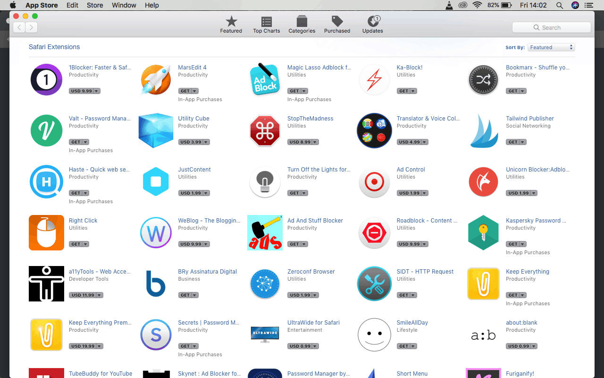Open the Sort By Featured dropdown
The image size is (604, 378).
[x=551, y=47]
